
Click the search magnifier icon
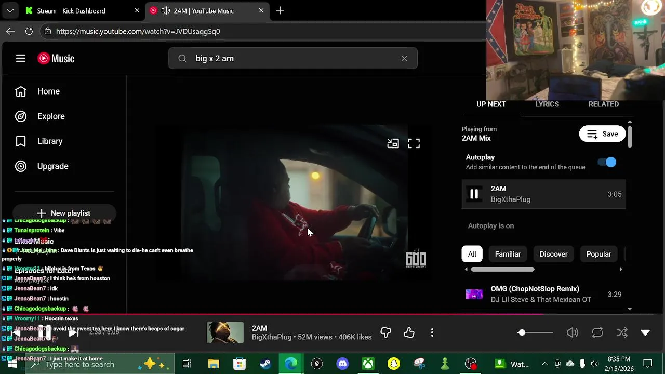tap(182, 58)
